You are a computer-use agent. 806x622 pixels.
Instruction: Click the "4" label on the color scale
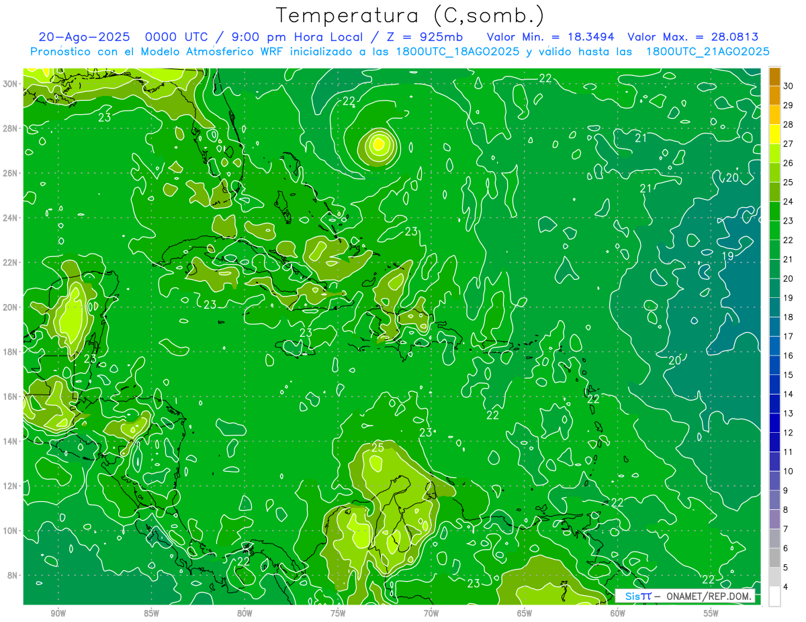point(787,587)
